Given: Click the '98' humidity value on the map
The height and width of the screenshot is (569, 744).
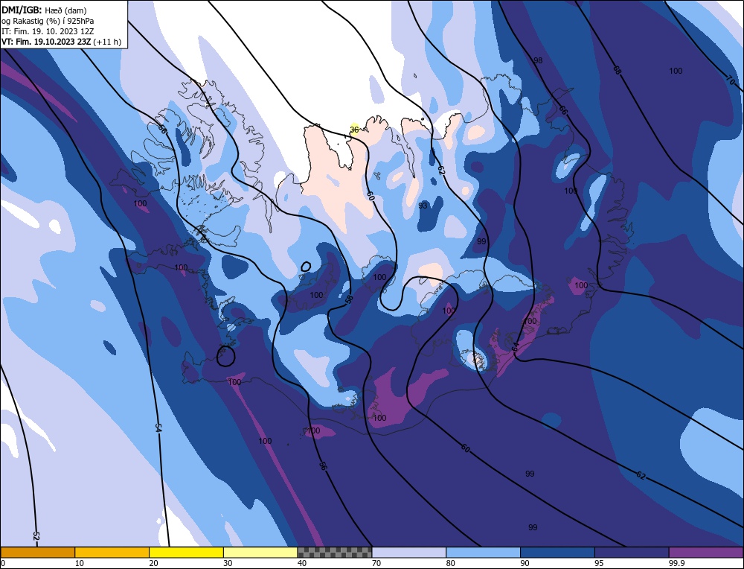Looking at the screenshot, I should click(x=538, y=61).
